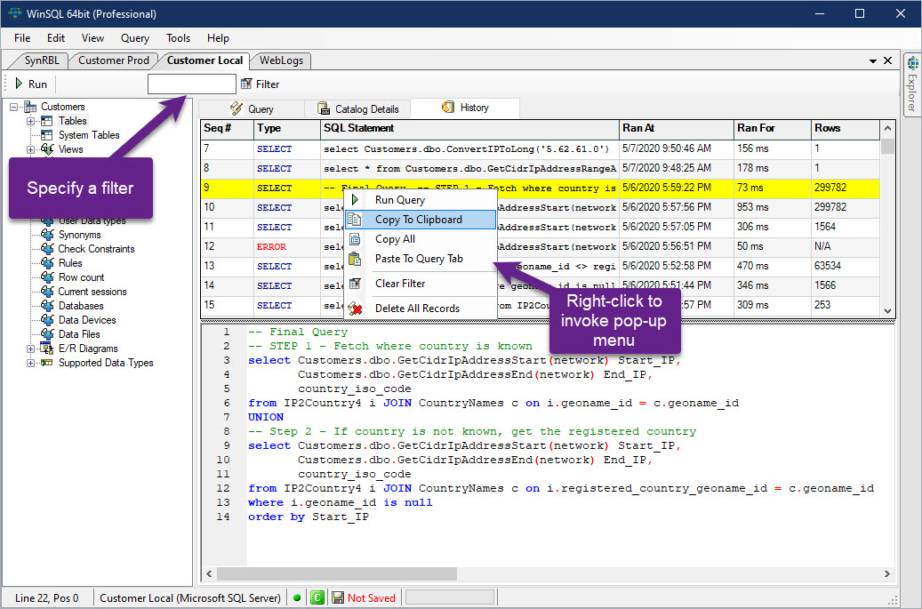Sort history by Type column
Screen dimensions: 922x609
[287, 128]
